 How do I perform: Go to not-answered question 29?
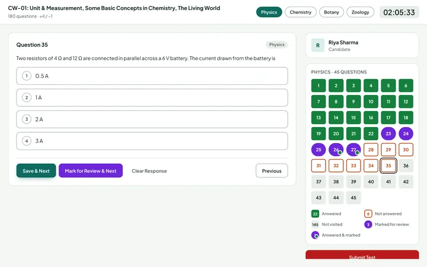388,150
